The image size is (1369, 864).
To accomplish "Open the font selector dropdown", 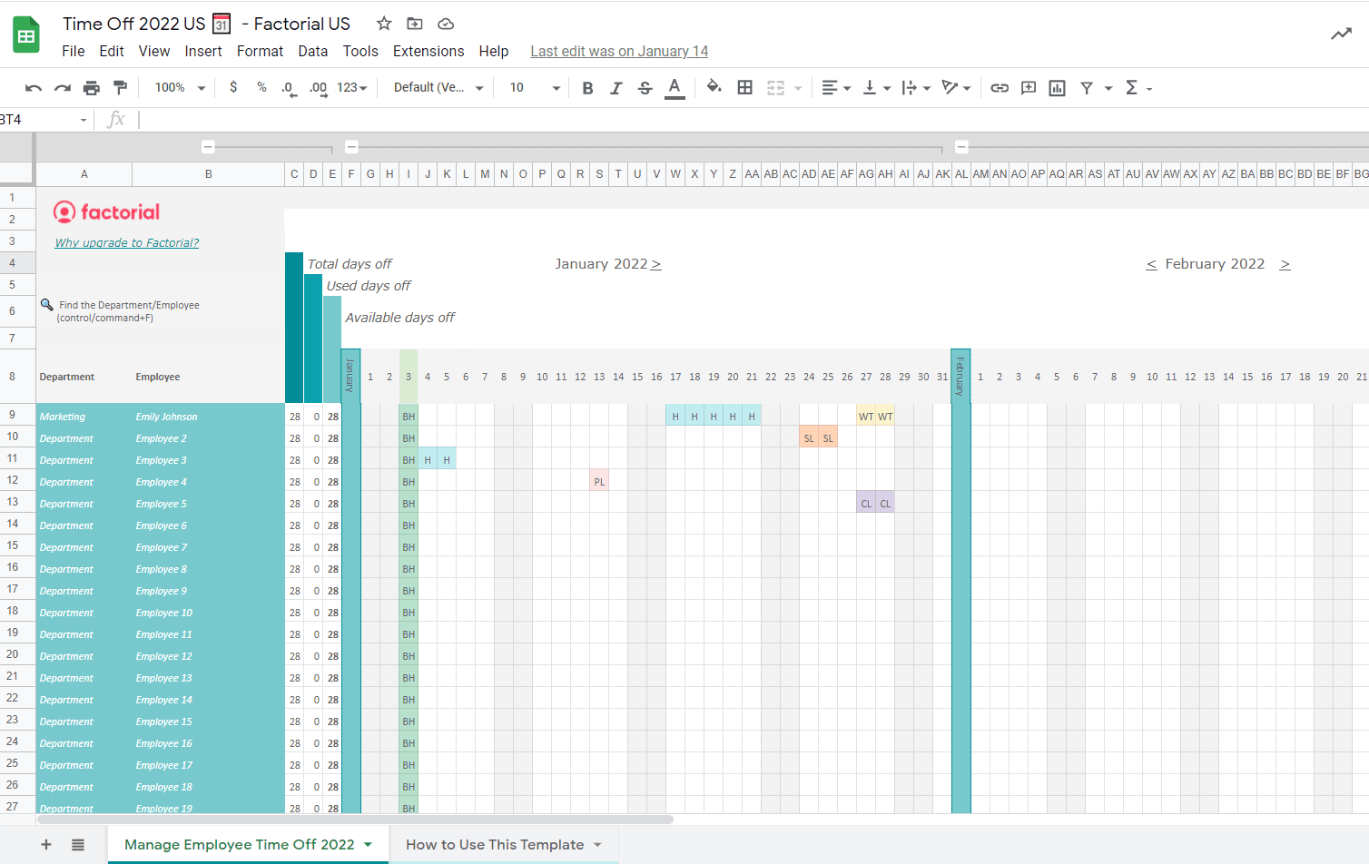I will pos(434,87).
